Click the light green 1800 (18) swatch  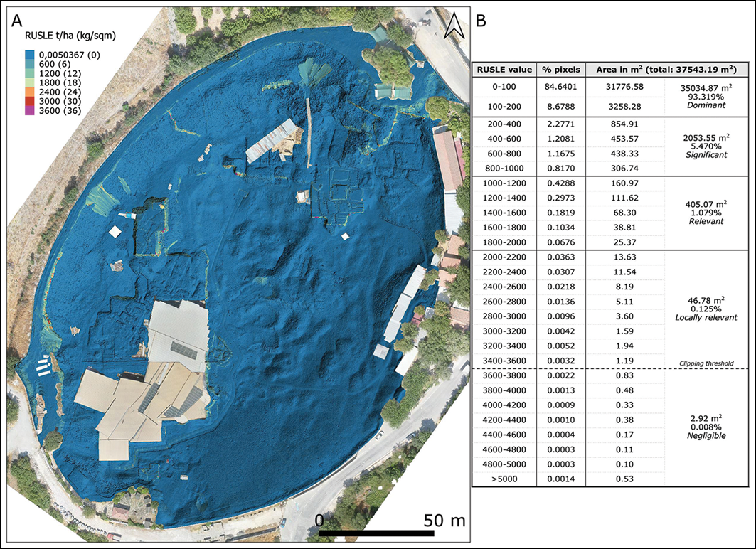30,82
